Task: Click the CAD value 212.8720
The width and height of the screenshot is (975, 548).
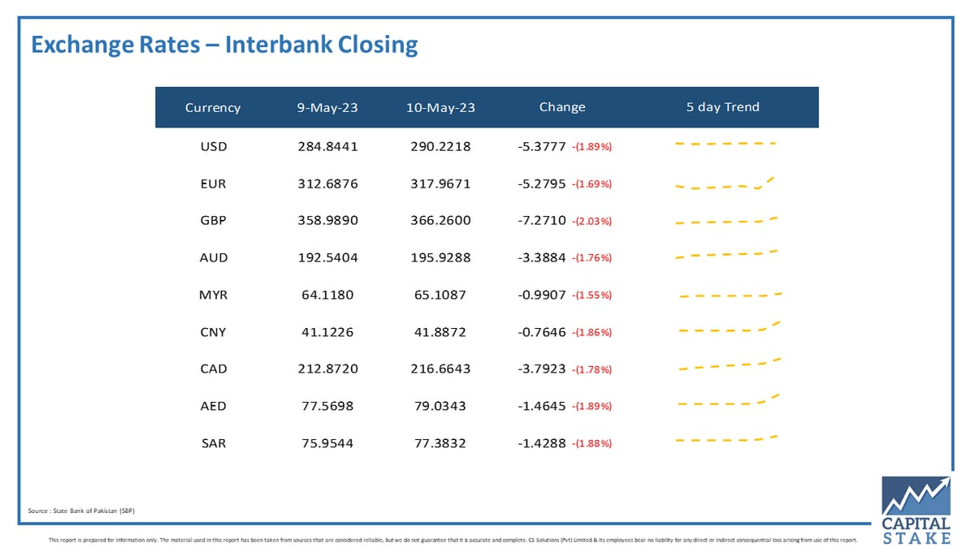Action: point(327,369)
